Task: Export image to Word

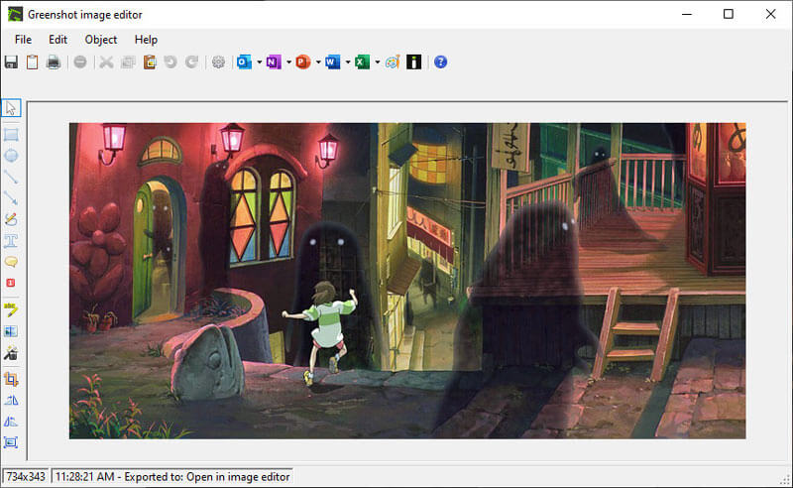Action: (333, 62)
